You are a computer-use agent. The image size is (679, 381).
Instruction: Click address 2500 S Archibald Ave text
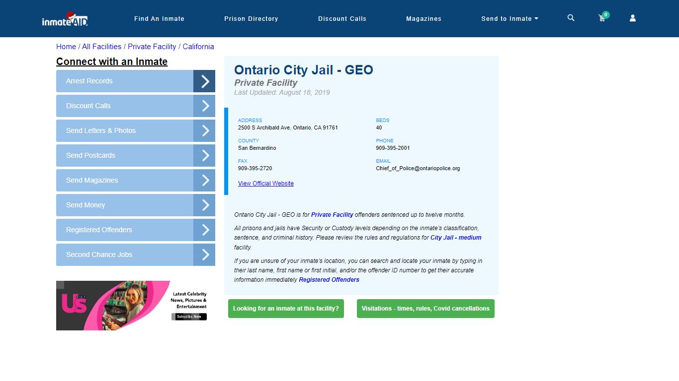[x=288, y=127]
